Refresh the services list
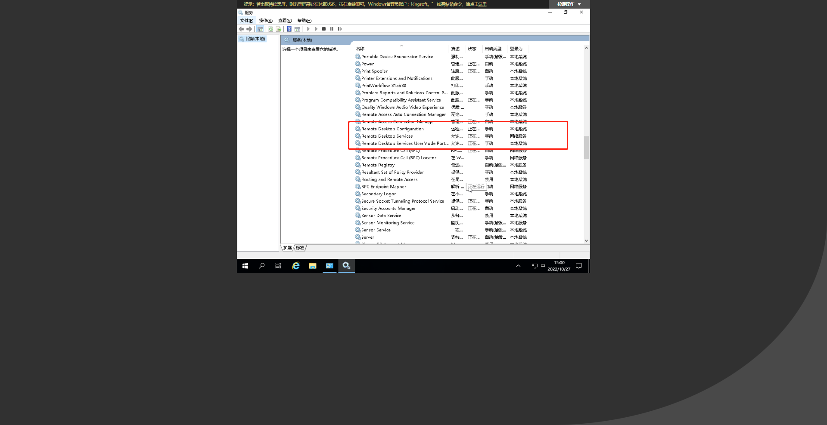This screenshot has height=425, width=827. pos(271,29)
